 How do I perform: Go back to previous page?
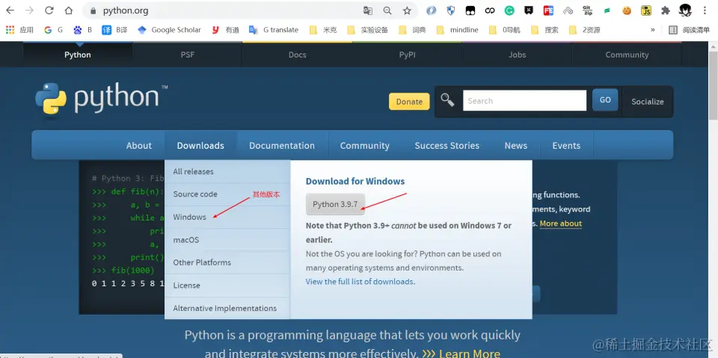click(x=10, y=10)
